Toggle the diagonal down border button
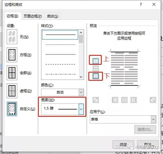Image resolution: width=163 pixels, height=154 pixels. (x=153, y=100)
